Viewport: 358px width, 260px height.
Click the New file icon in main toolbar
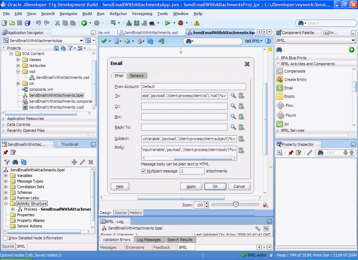(x=4, y=23)
